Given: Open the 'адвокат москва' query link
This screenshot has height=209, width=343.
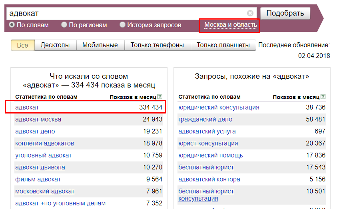Looking at the screenshot, I should tap(38, 119).
